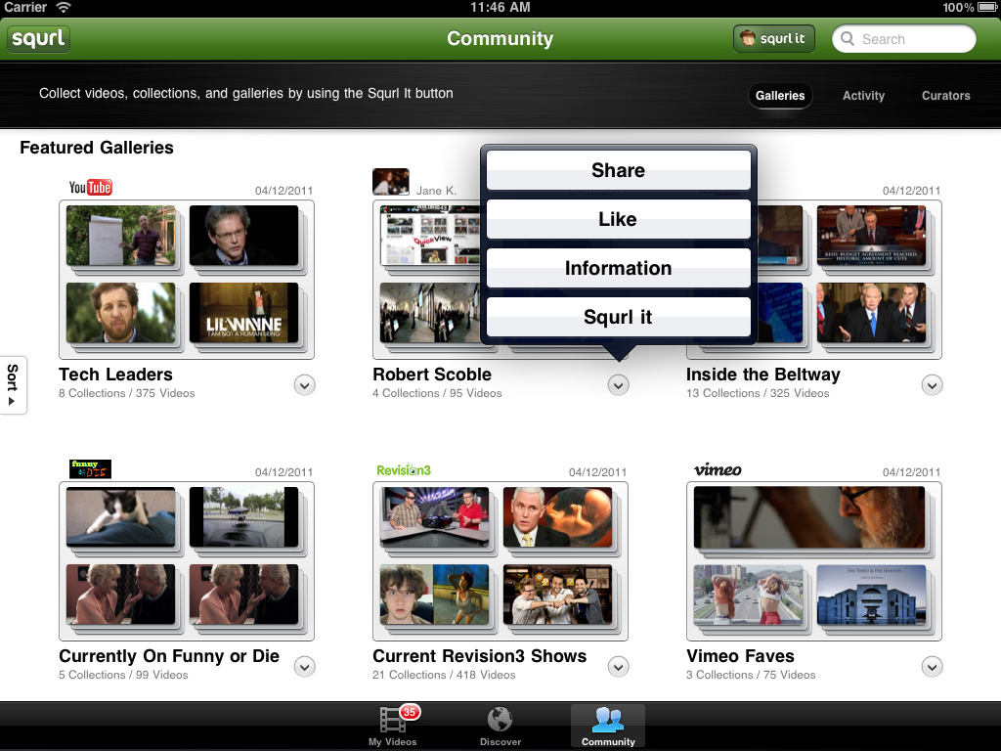1001x751 pixels.
Task: Click the YouTube logo above Tech Leaders
Action: (x=91, y=187)
